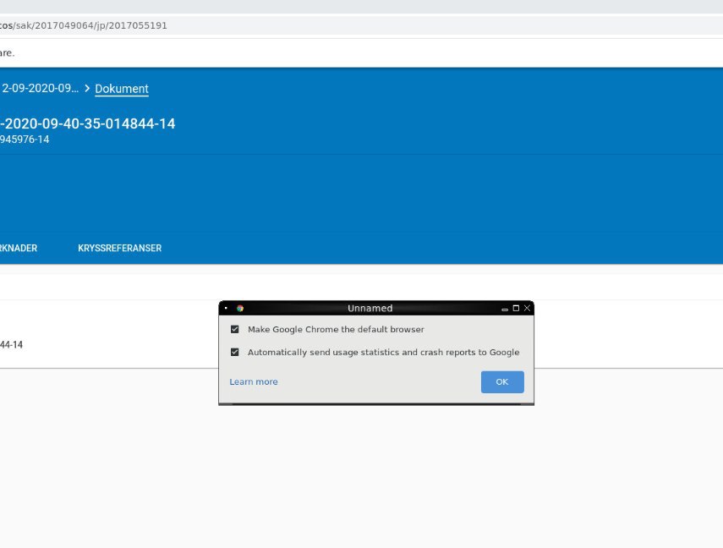Close the Unnamed dialog window
723x548 pixels.
[527, 308]
